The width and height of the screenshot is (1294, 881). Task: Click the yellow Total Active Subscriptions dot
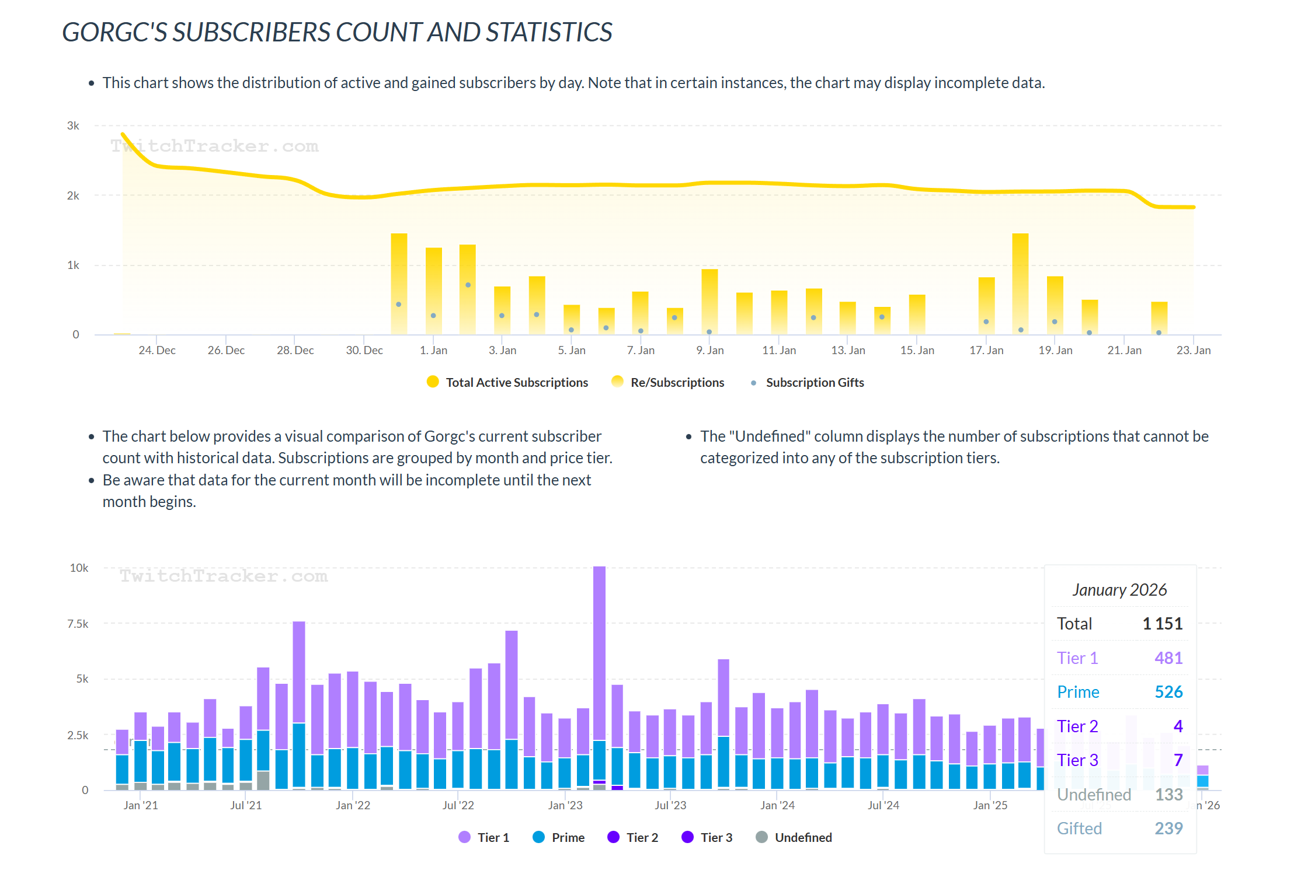pyautogui.click(x=433, y=382)
